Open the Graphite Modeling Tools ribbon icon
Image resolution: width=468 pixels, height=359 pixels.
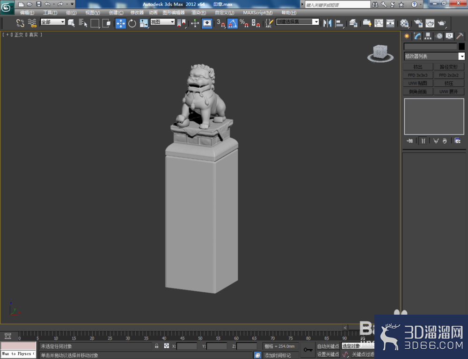(367, 23)
